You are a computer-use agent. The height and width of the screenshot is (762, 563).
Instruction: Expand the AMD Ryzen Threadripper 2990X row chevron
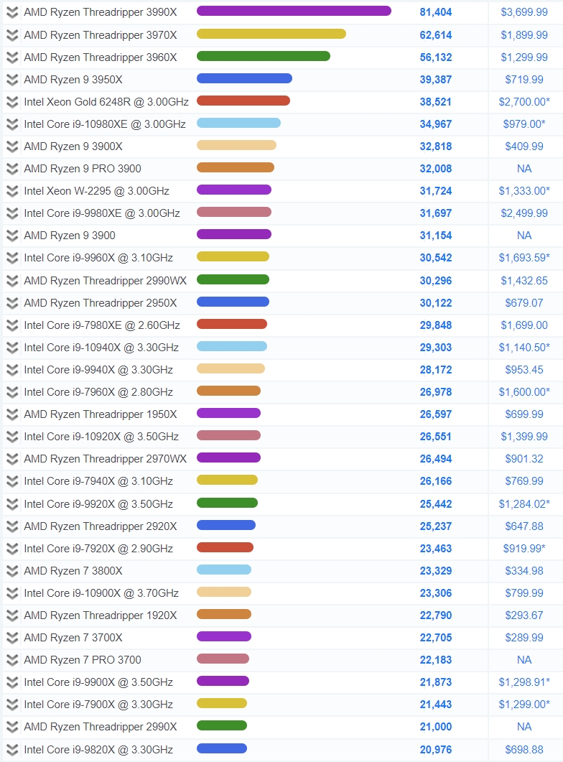pos(12,727)
